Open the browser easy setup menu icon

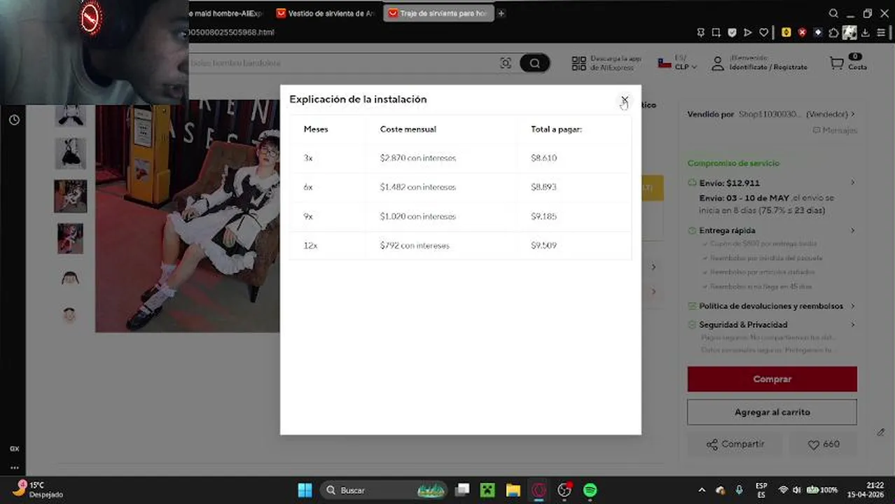(881, 32)
